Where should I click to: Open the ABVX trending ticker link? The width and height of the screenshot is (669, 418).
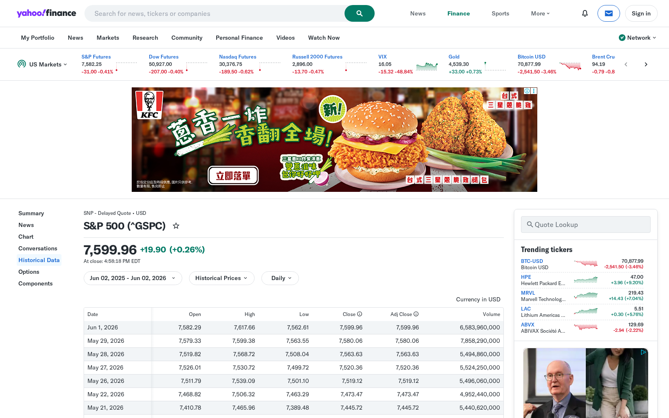pos(528,325)
